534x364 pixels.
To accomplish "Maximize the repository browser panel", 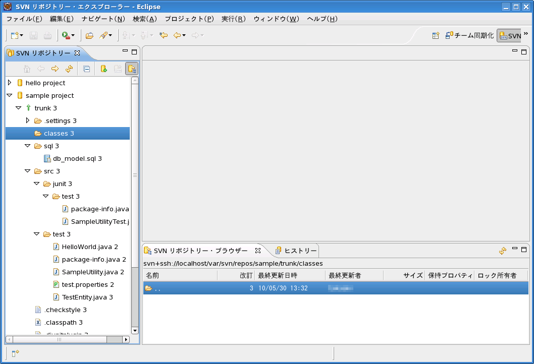I will [x=524, y=250].
